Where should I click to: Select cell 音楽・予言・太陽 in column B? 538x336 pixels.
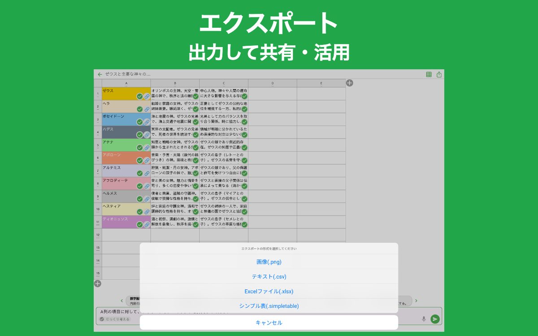click(x=175, y=158)
